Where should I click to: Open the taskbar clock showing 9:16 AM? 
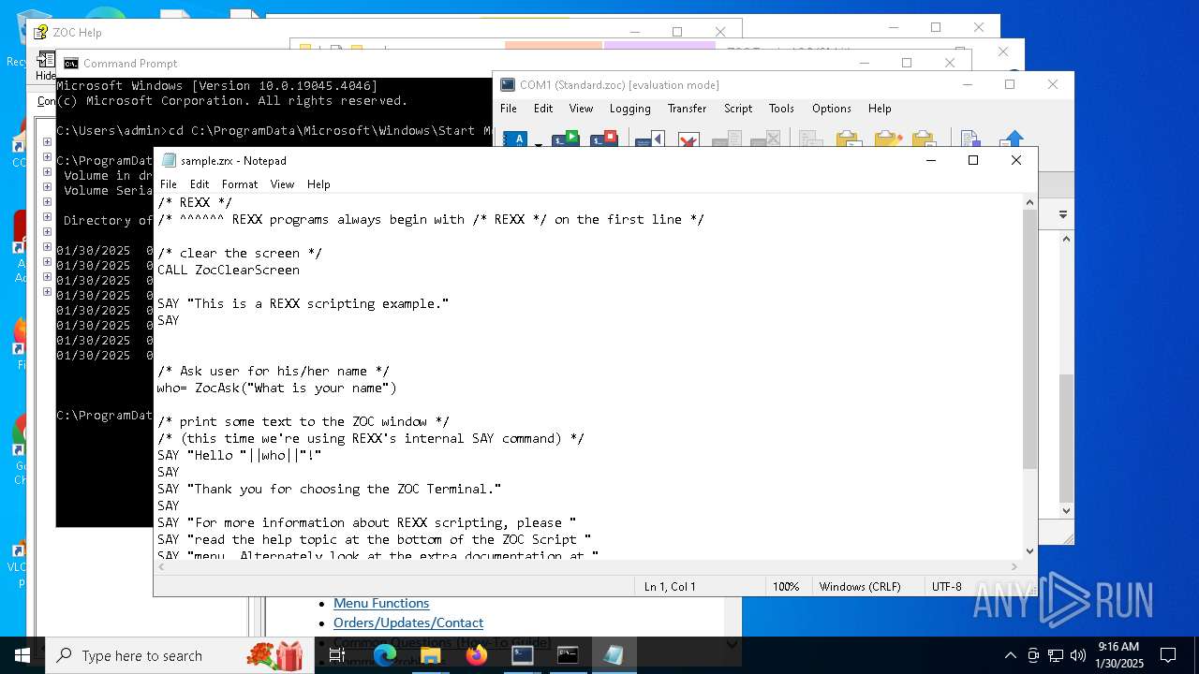(x=1119, y=655)
